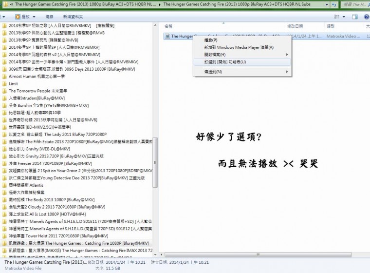The image size is (370, 273).
Task: Click '大小: 11.5 GB' in details pane
Action: point(108,268)
